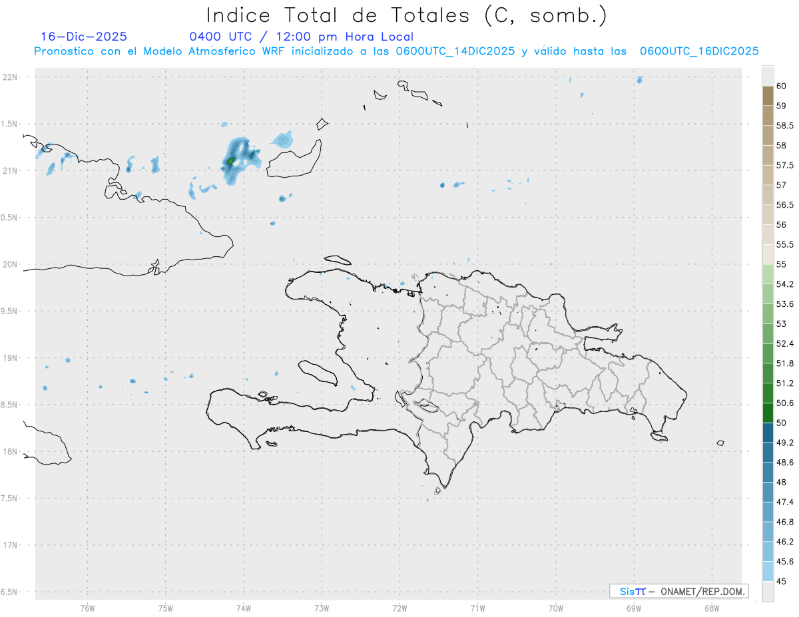Click the '1.5N' latitude label

[x=10, y=124]
